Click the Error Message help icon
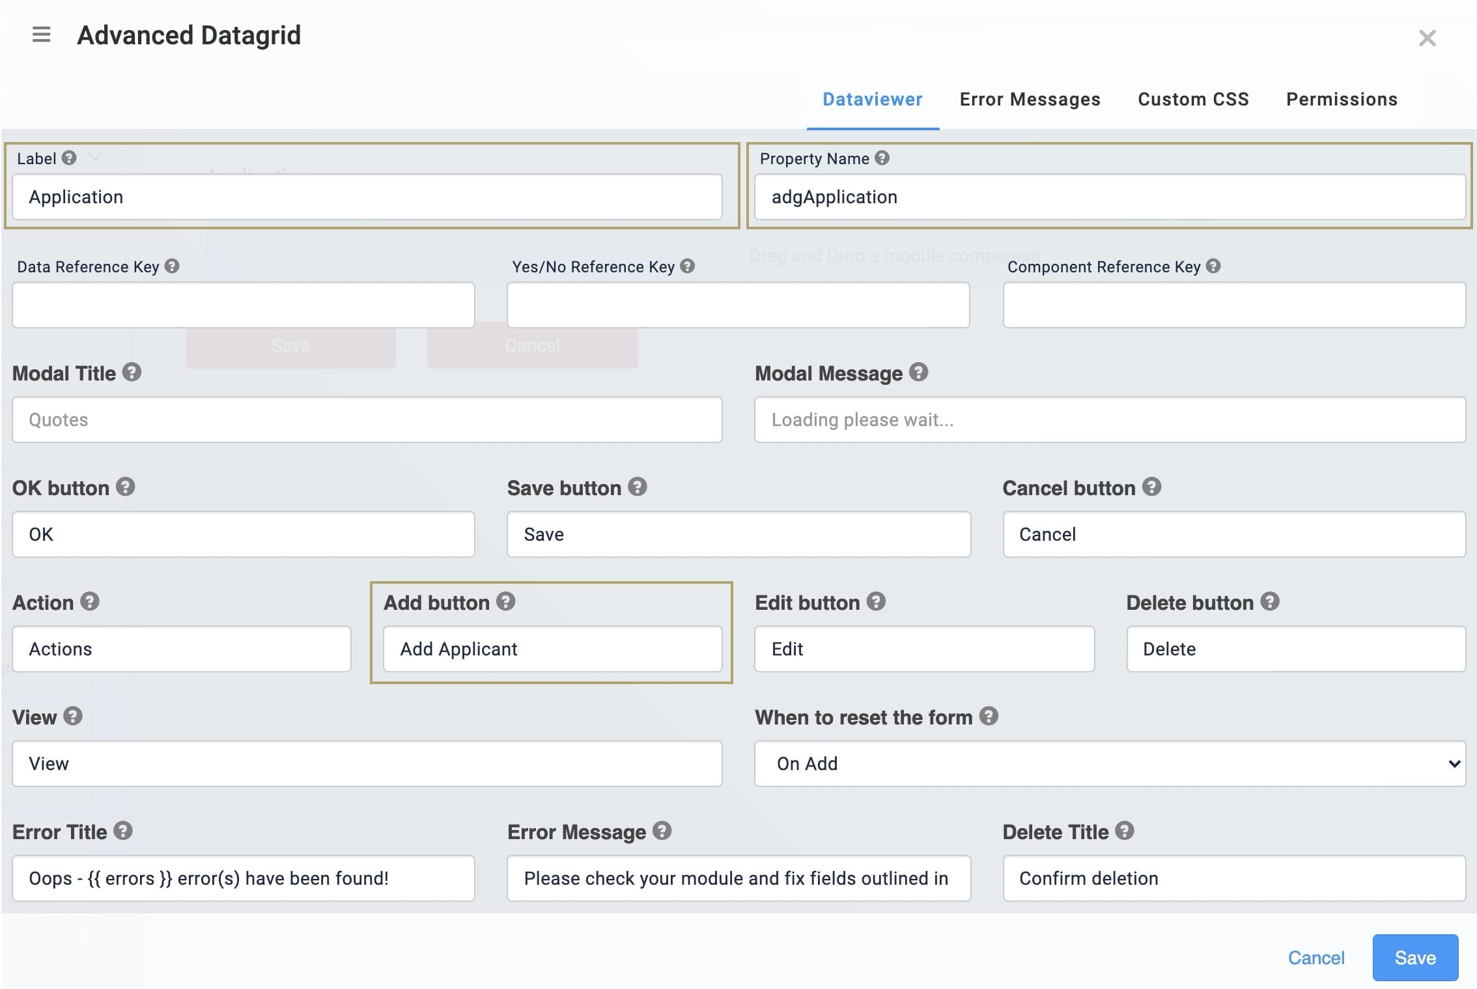 (x=662, y=831)
